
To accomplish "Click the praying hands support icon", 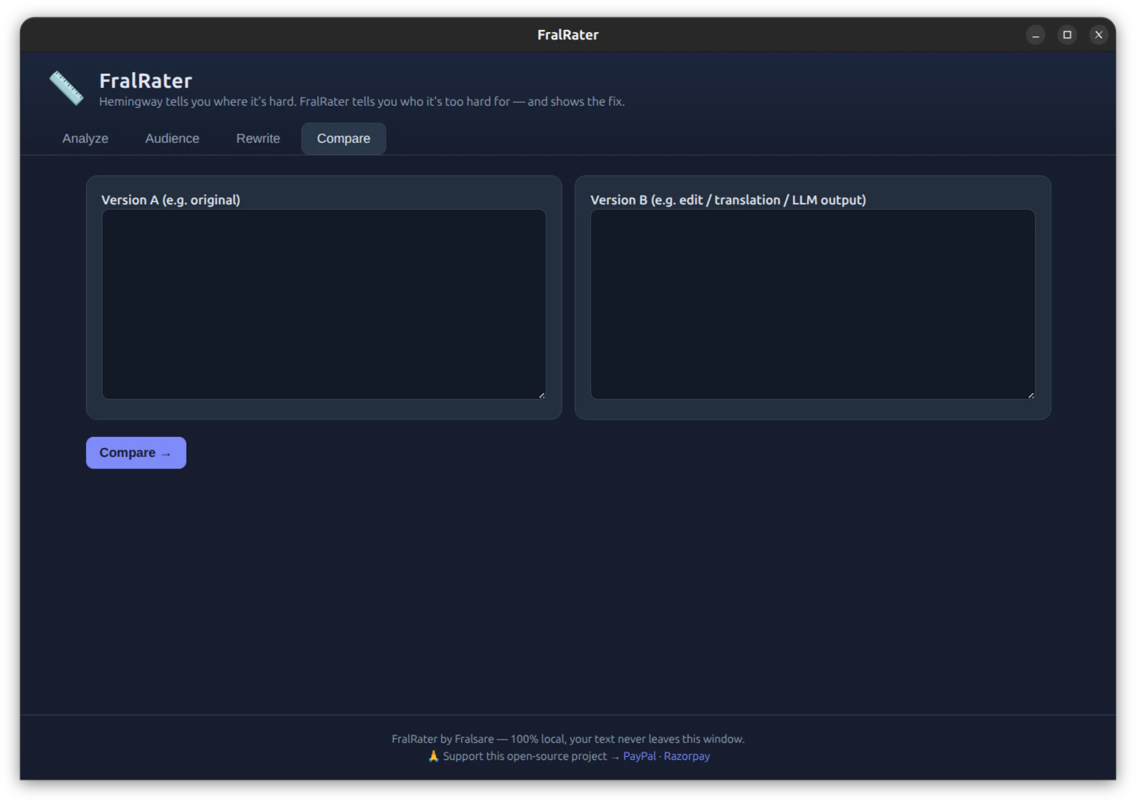I will click(433, 756).
